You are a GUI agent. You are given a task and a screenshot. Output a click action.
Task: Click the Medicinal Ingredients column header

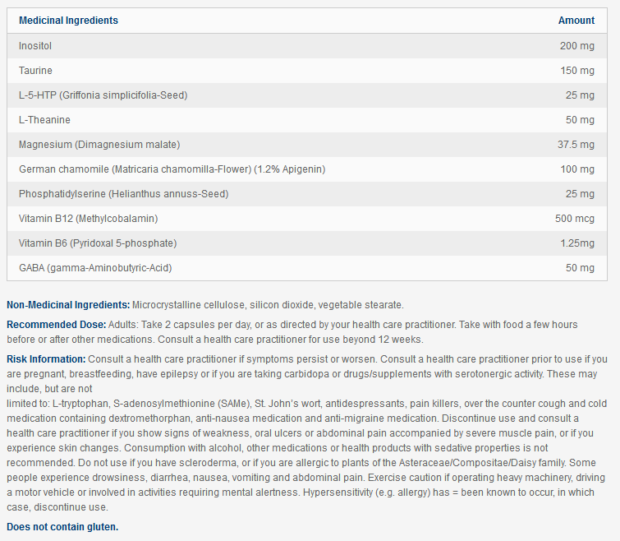(x=68, y=21)
